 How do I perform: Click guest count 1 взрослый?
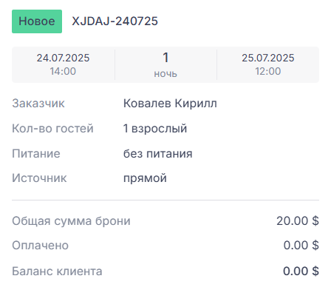coord(155,129)
